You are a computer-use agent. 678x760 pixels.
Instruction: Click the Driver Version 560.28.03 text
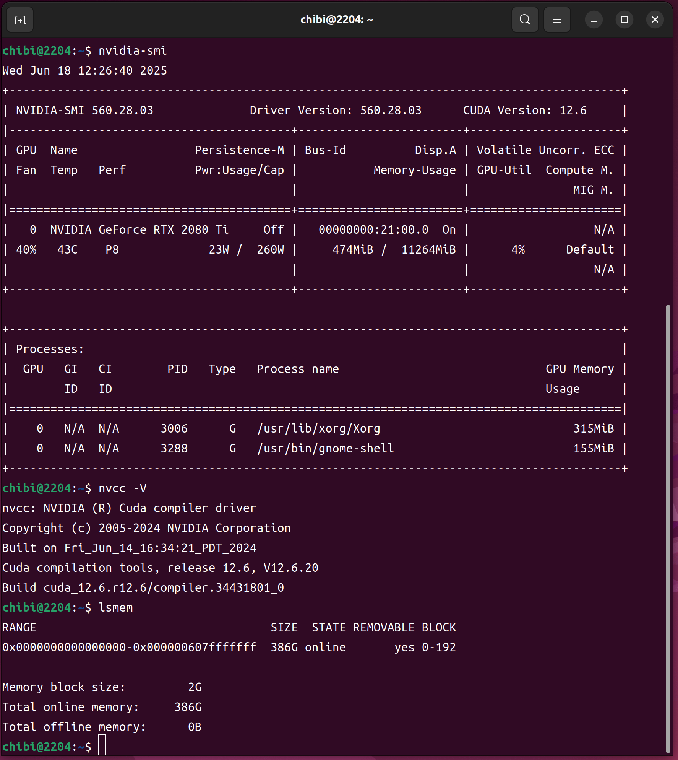[335, 111]
